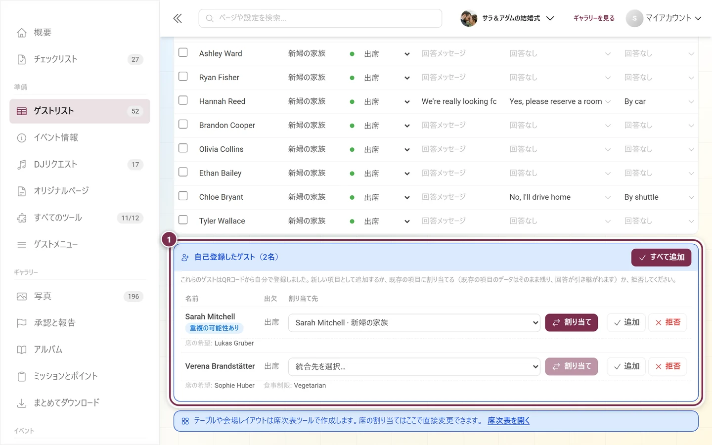Click the wedding couple avatar photo

point(469,18)
